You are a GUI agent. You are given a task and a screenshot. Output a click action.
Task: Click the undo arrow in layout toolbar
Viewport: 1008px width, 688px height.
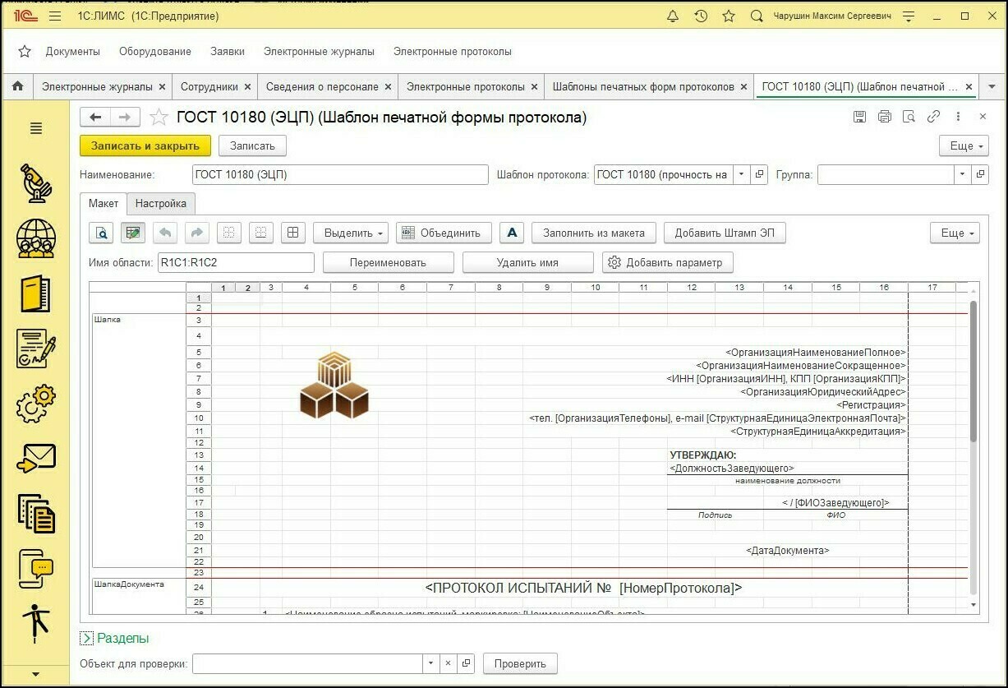165,233
